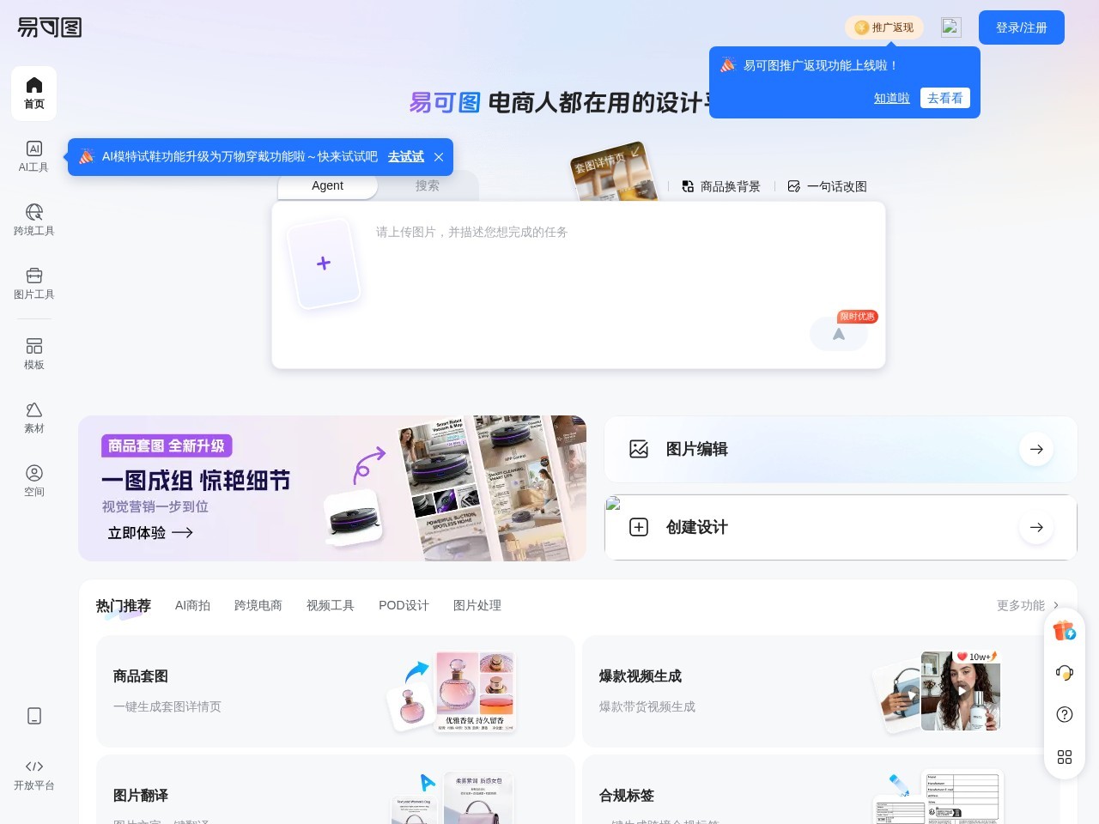Click the mobile phone icon in sidebar

34,716
